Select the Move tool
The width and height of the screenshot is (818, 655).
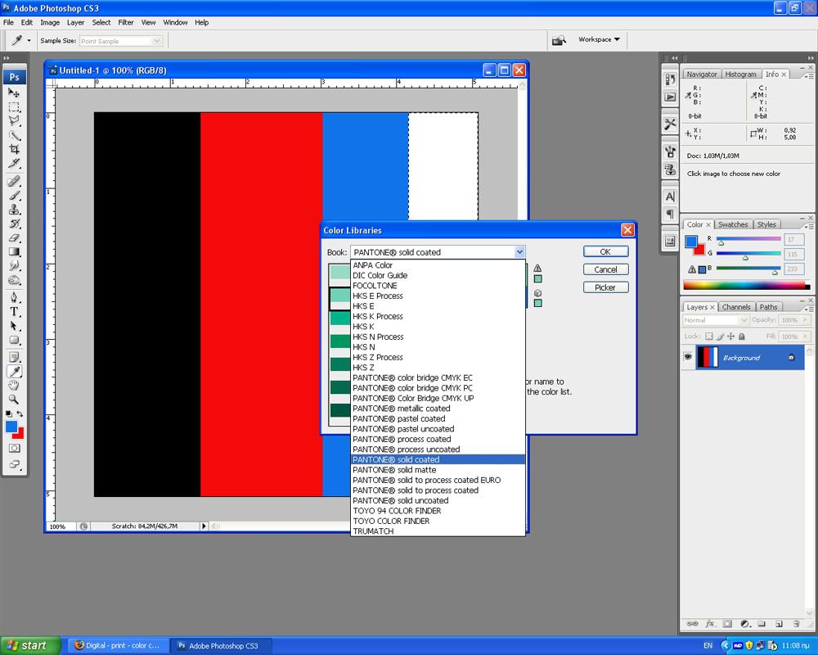pyautogui.click(x=15, y=93)
